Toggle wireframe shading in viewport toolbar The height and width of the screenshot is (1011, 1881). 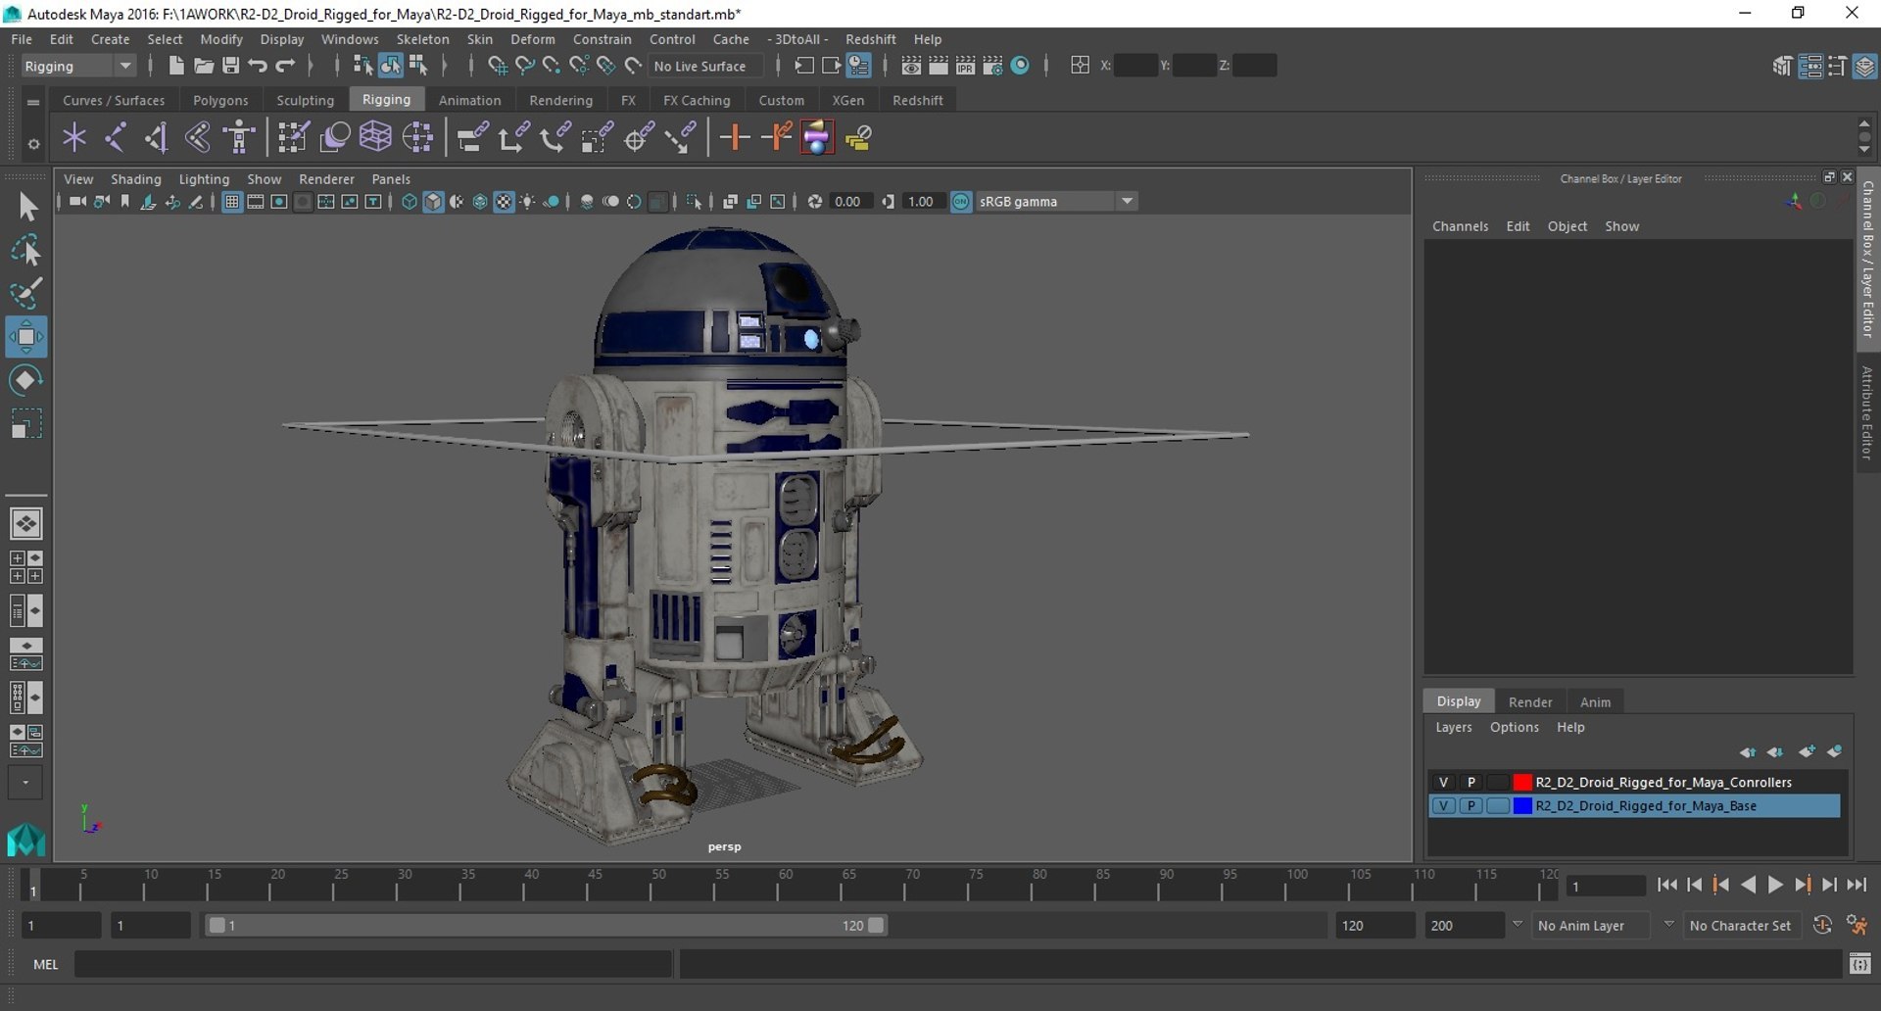(x=410, y=202)
